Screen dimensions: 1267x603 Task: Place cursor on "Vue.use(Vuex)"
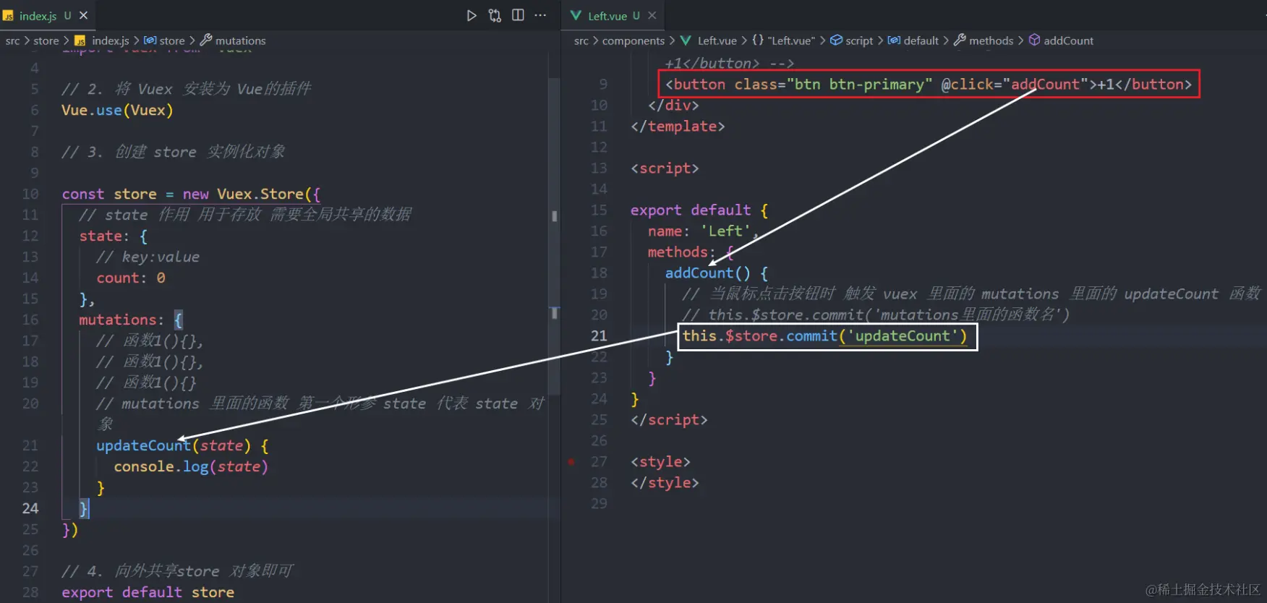(117, 110)
